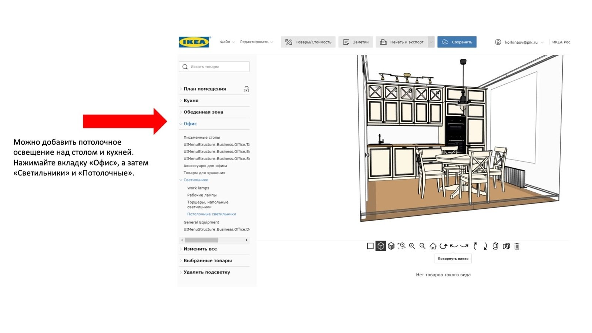The image size is (592, 333).
Task: Toggle the room plan lock icon
Action: tap(246, 89)
